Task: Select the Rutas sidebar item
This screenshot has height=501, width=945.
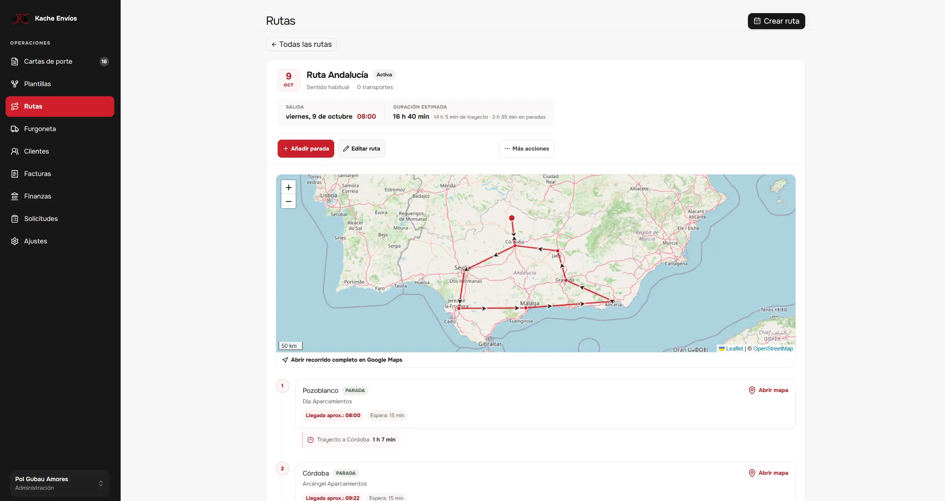Action: pos(60,106)
